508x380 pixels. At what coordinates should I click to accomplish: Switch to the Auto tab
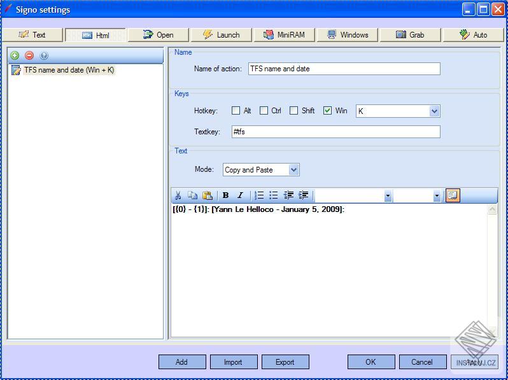pos(474,34)
